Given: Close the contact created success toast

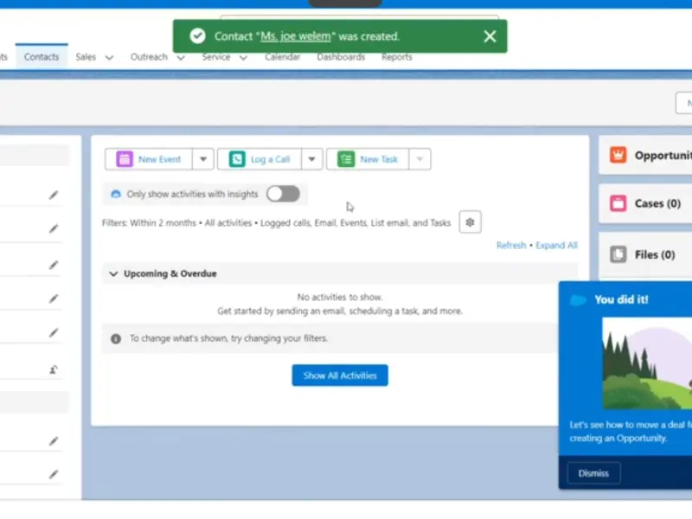Looking at the screenshot, I should pos(490,36).
